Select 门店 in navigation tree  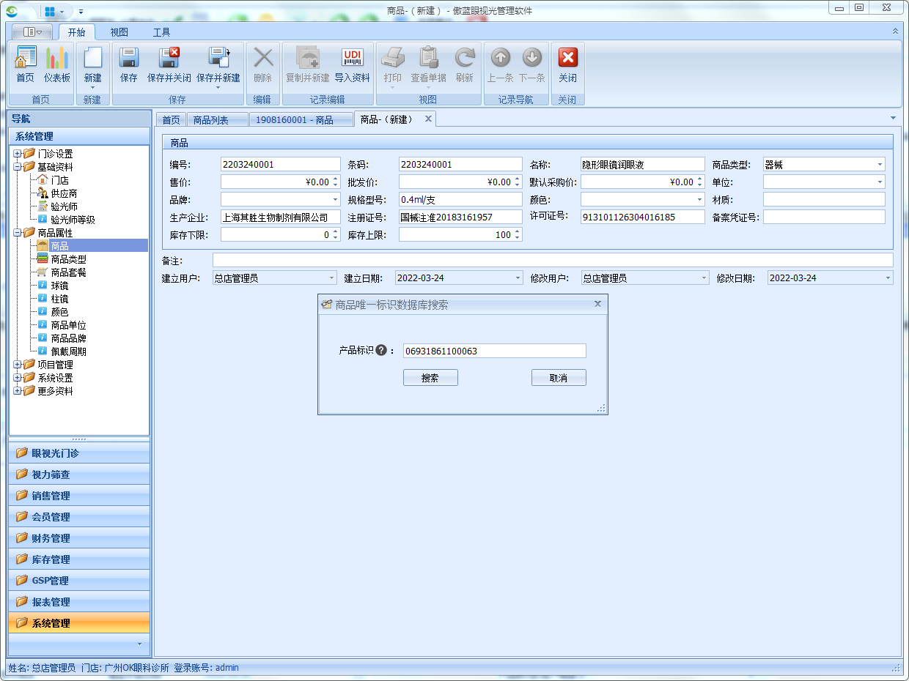59,180
